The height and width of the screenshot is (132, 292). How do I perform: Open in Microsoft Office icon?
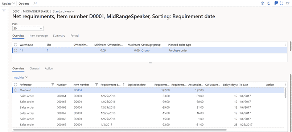pyautogui.click(x=269, y=3)
